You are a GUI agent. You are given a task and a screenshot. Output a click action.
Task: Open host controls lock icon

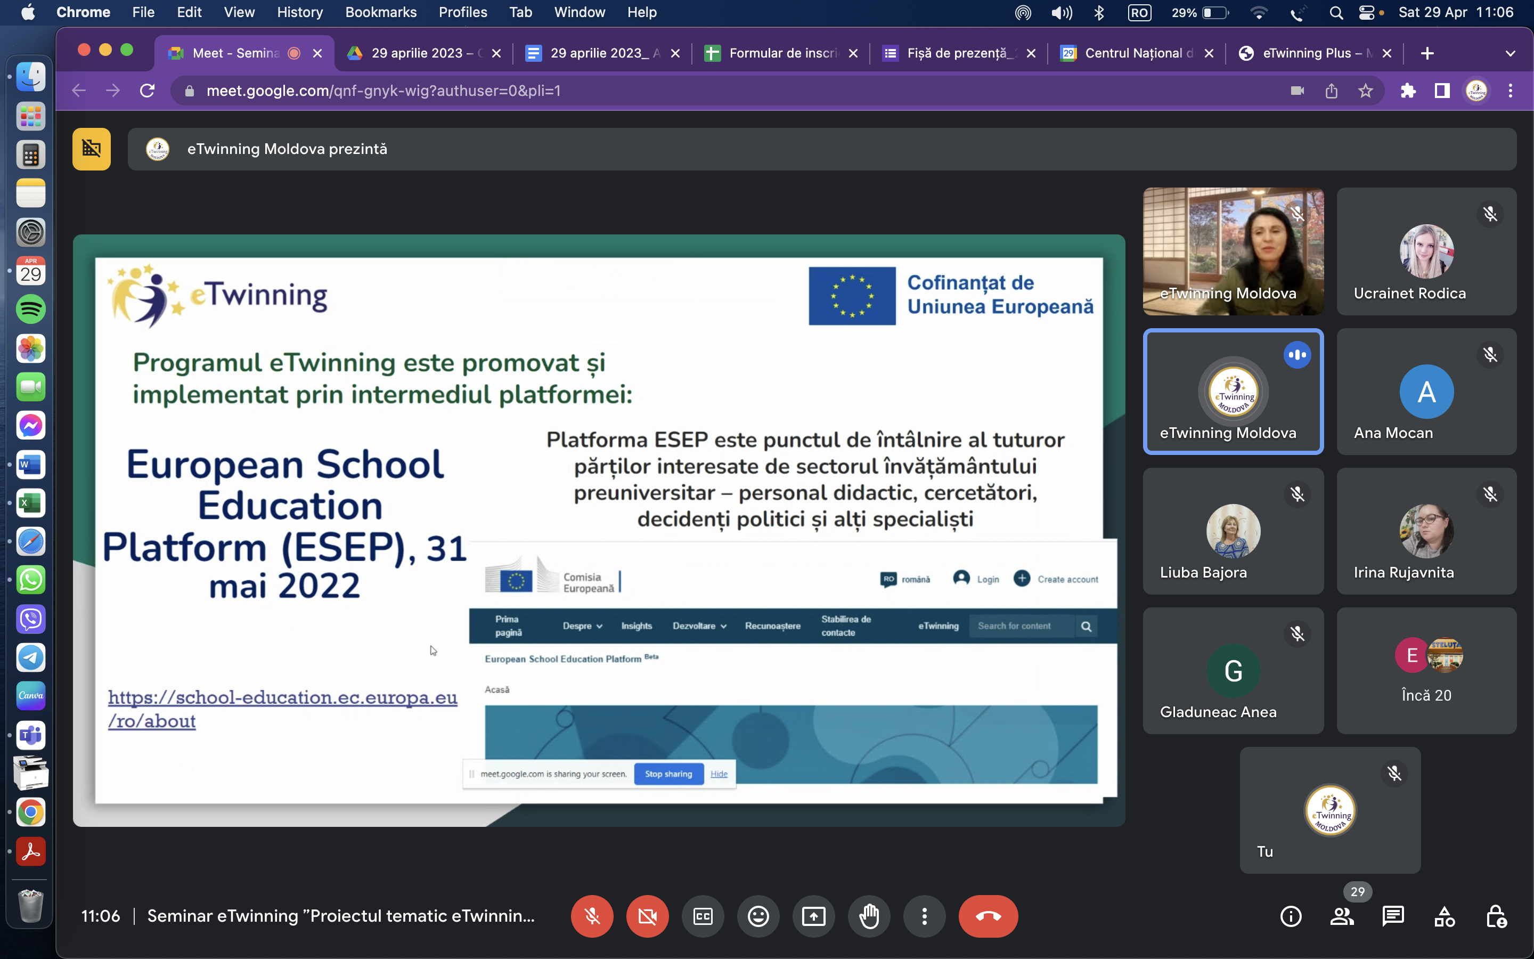click(1496, 916)
